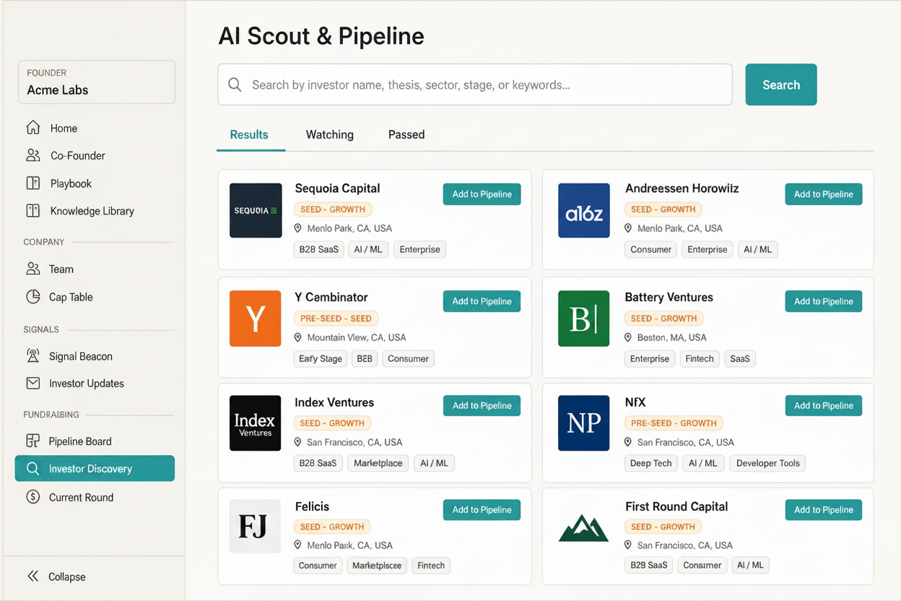This screenshot has width=901, height=601.
Task: Click First Round Capital's AI / ML tag
Action: click(x=750, y=566)
